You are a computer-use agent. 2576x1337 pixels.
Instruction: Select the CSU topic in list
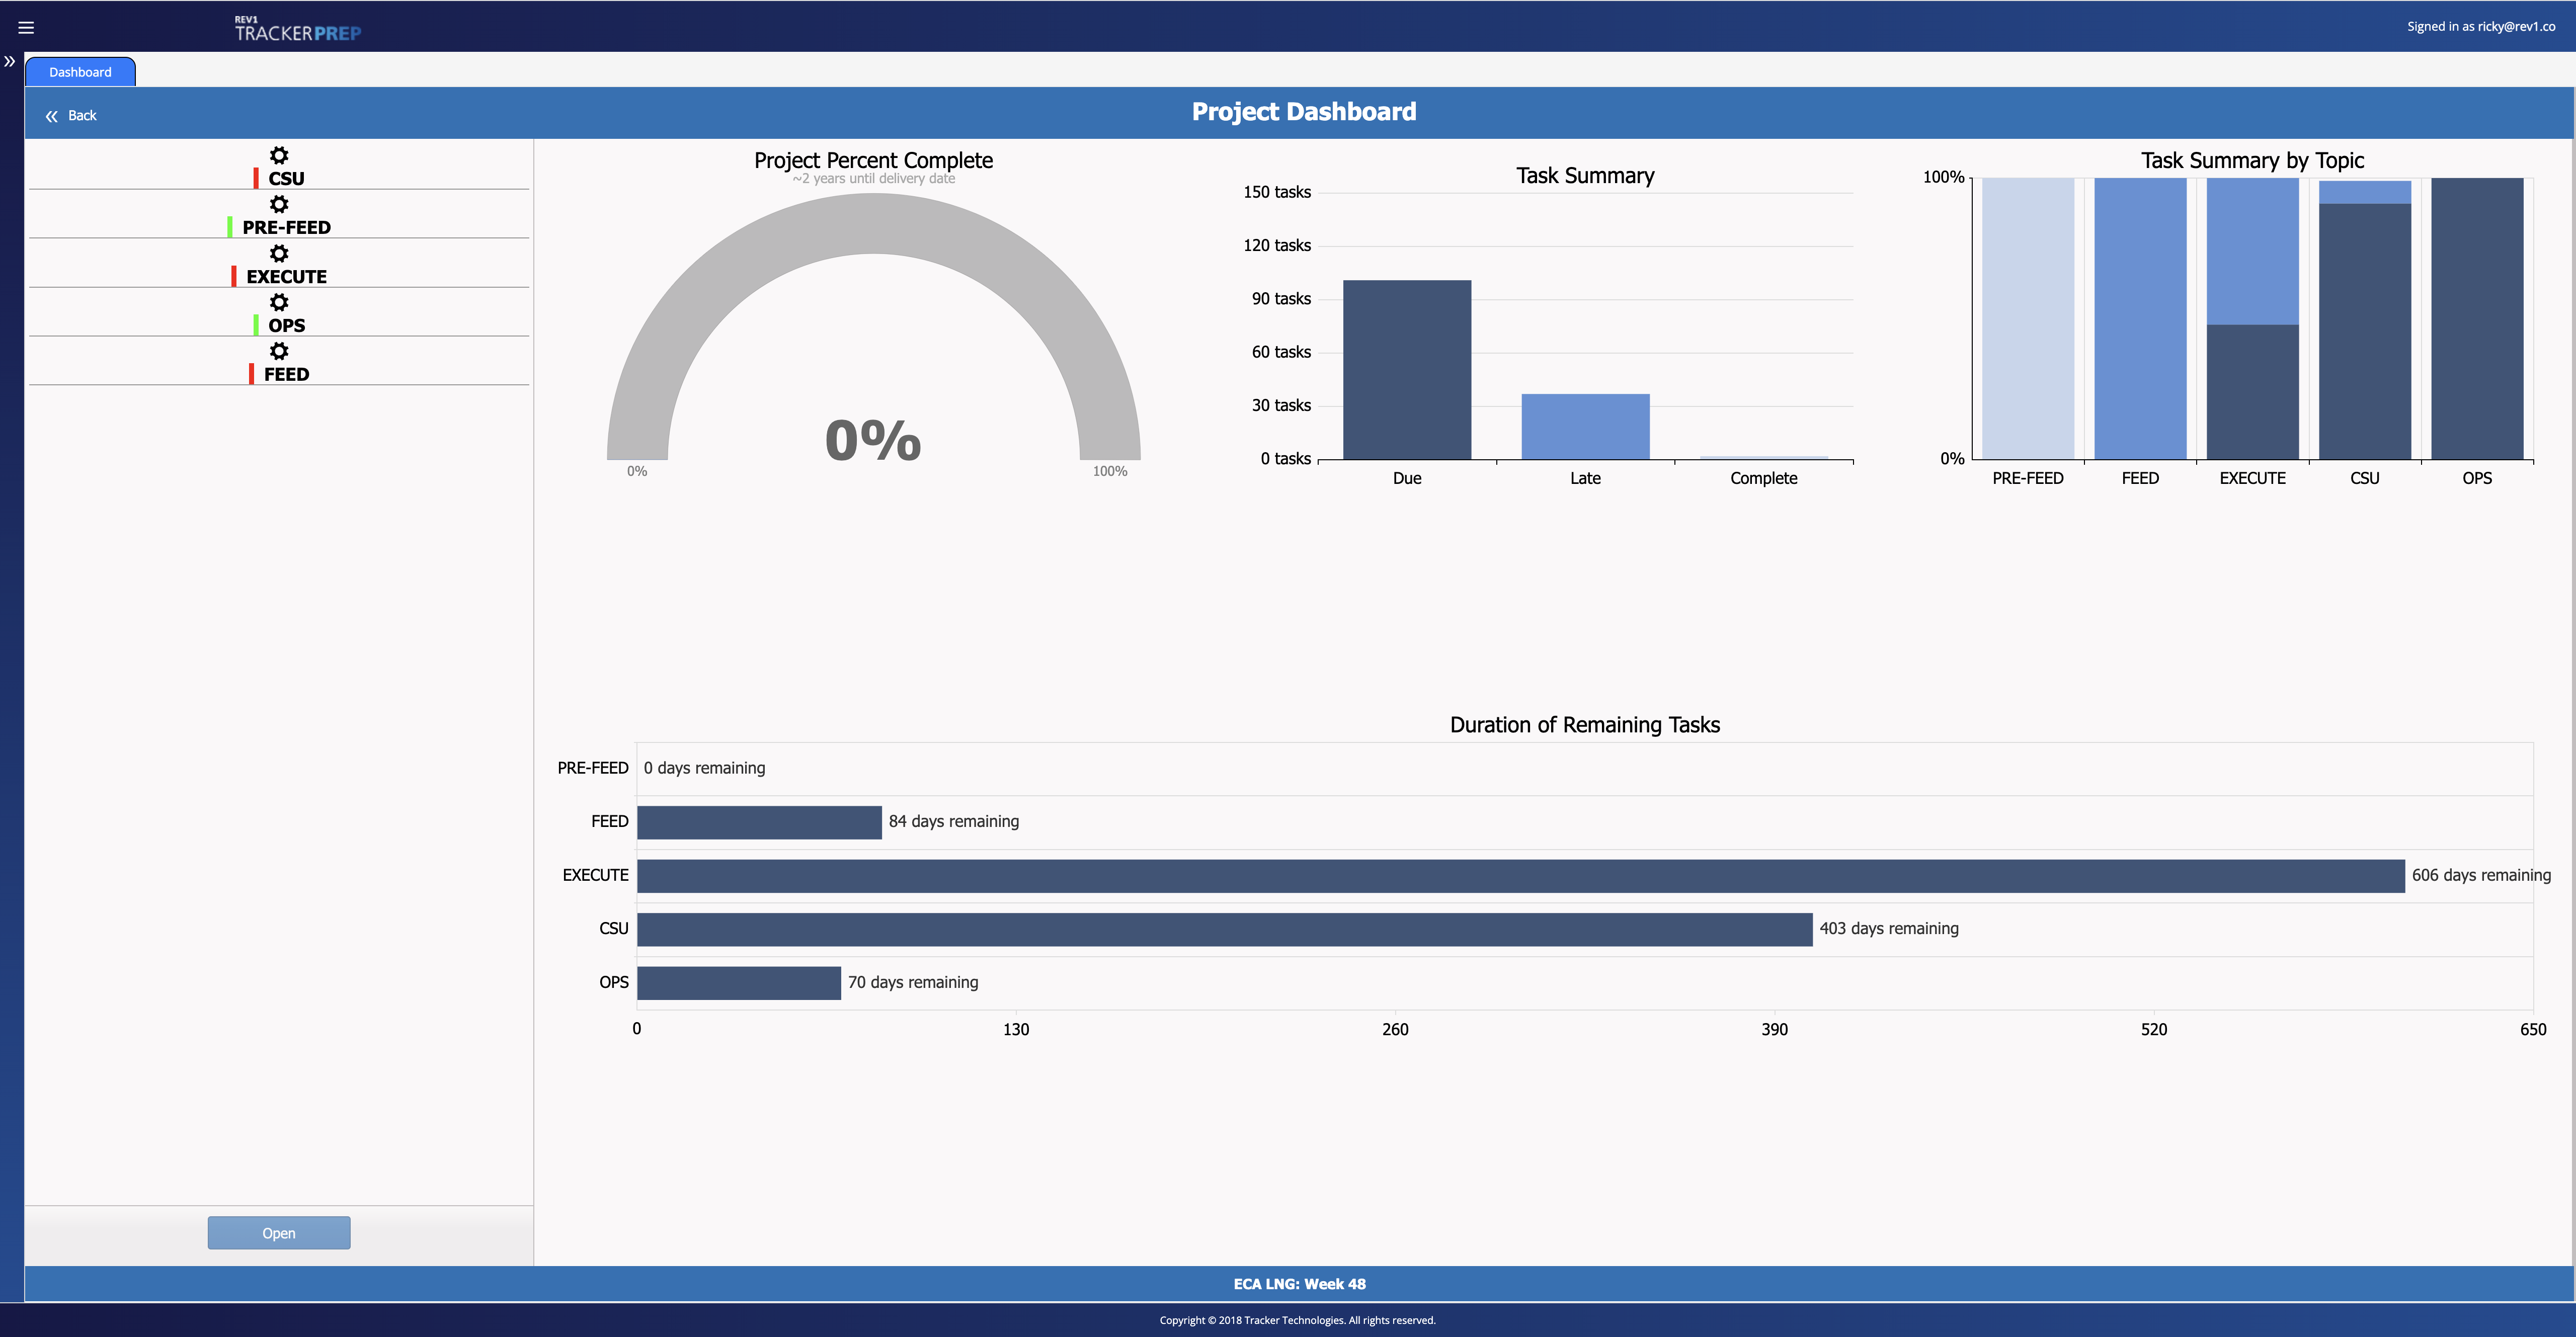click(286, 179)
